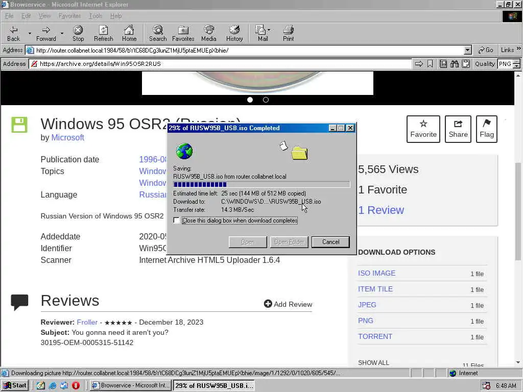The height and width of the screenshot is (392, 523).
Task: Open the Forward button history dropdown
Action: [62, 33]
